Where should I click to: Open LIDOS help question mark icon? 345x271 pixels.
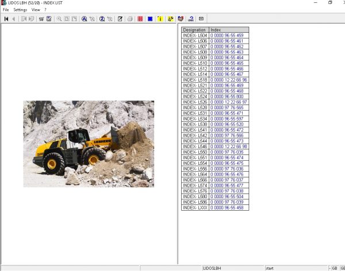coord(191,19)
